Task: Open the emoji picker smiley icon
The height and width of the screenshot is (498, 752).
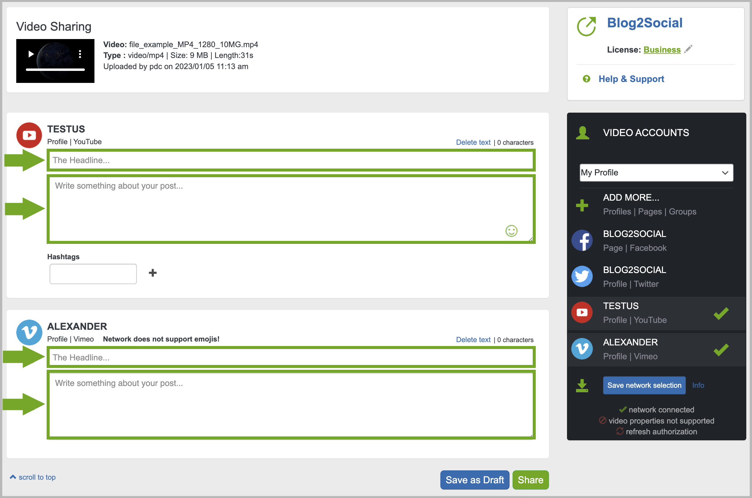Action: 511,231
